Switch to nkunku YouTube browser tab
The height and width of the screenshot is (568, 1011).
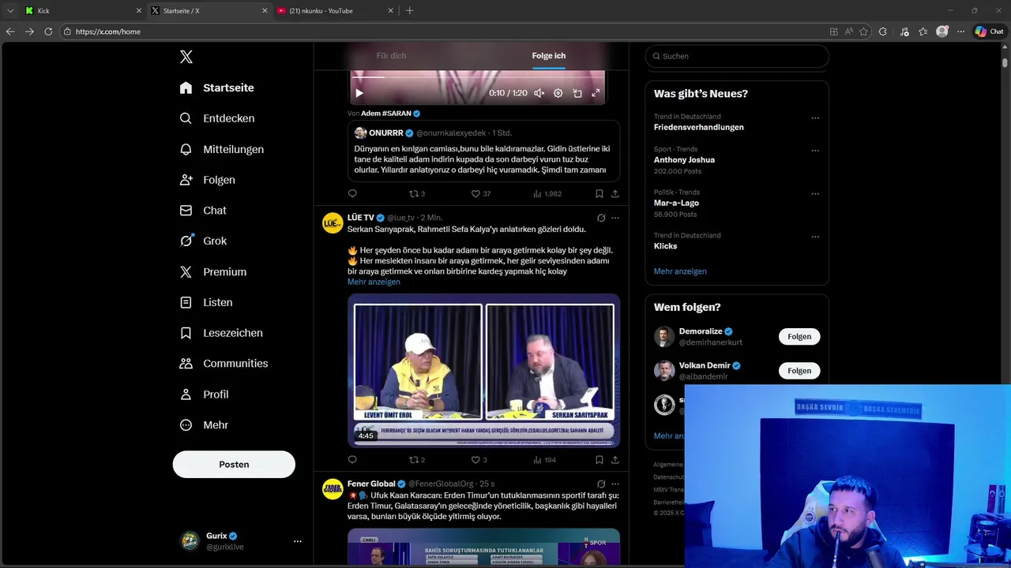(333, 10)
